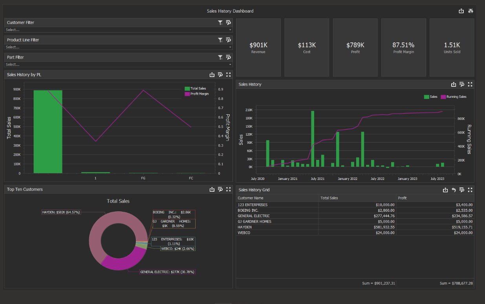Inspect data for Product Line Filter

coord(229,40)
